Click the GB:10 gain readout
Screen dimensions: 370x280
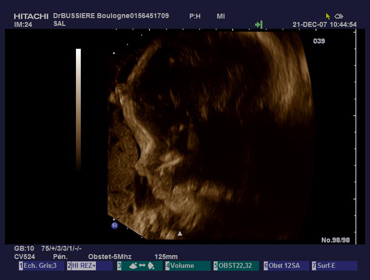click(x=24, y=248)
